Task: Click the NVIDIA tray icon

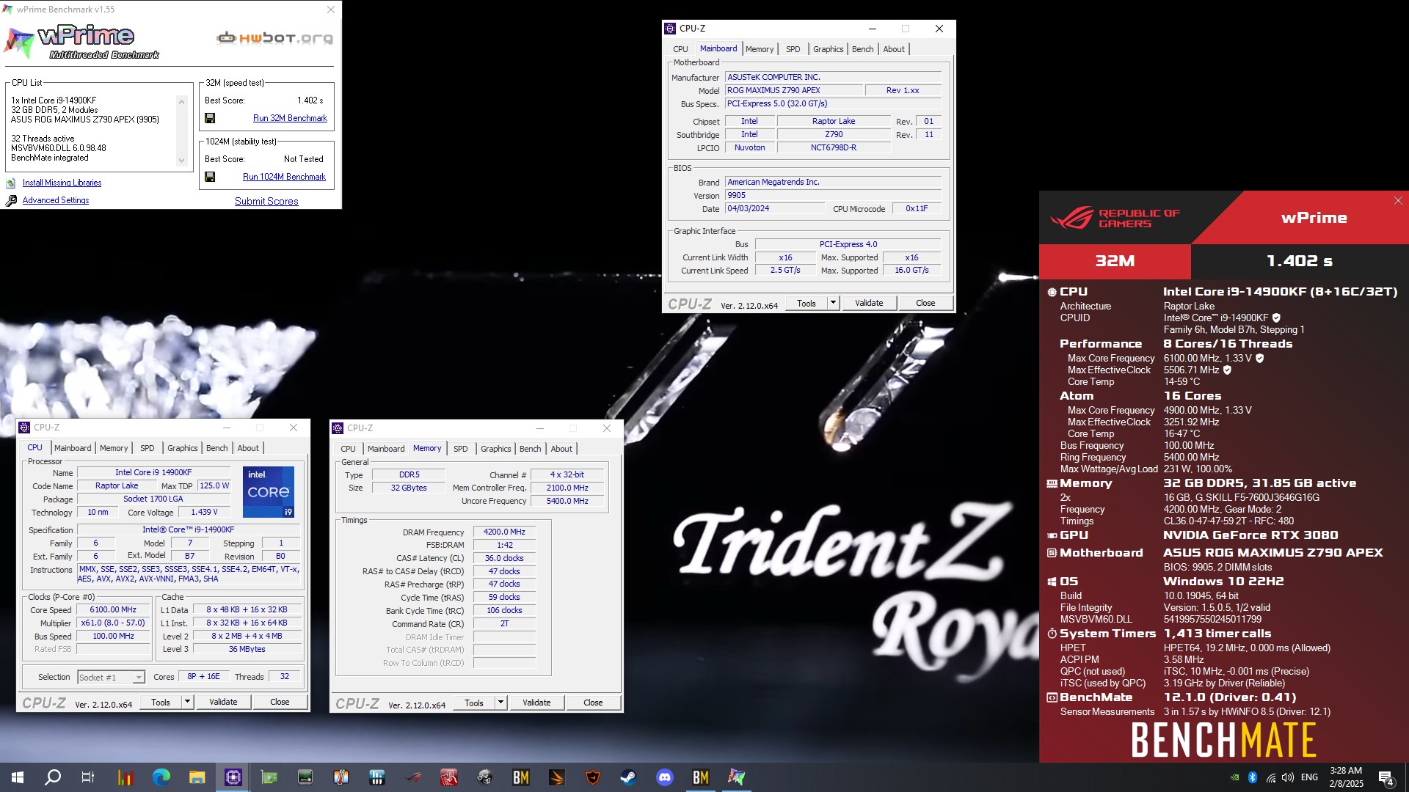Action: click(x=1234, y=777)
